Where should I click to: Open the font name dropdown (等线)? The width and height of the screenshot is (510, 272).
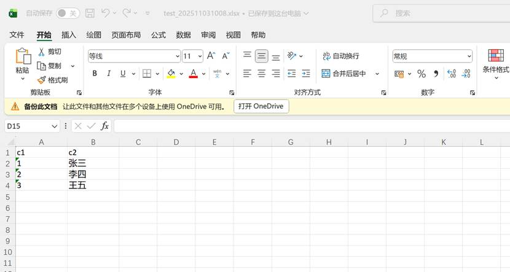coord(177,56)
